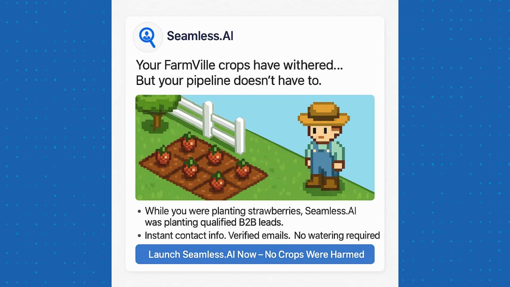Image resolution: width=510 pixels, height=287 pixels.
Task: Click the 'Launch Seamless.AI Now' button
Action: pos(255,254)
